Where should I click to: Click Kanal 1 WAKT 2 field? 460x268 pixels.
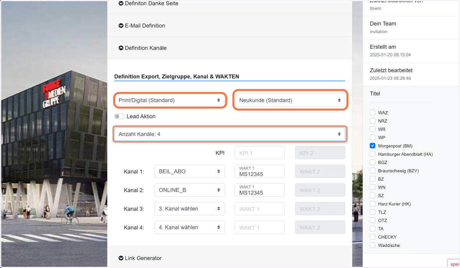click(x=320, y=171)
